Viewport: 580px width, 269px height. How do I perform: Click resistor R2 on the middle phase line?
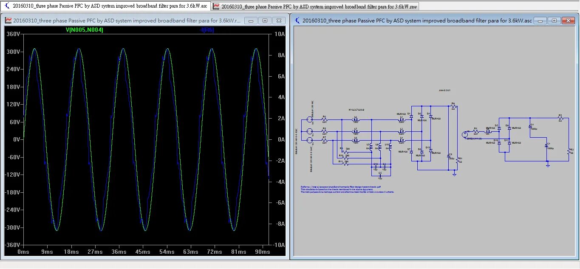[325, 131]
